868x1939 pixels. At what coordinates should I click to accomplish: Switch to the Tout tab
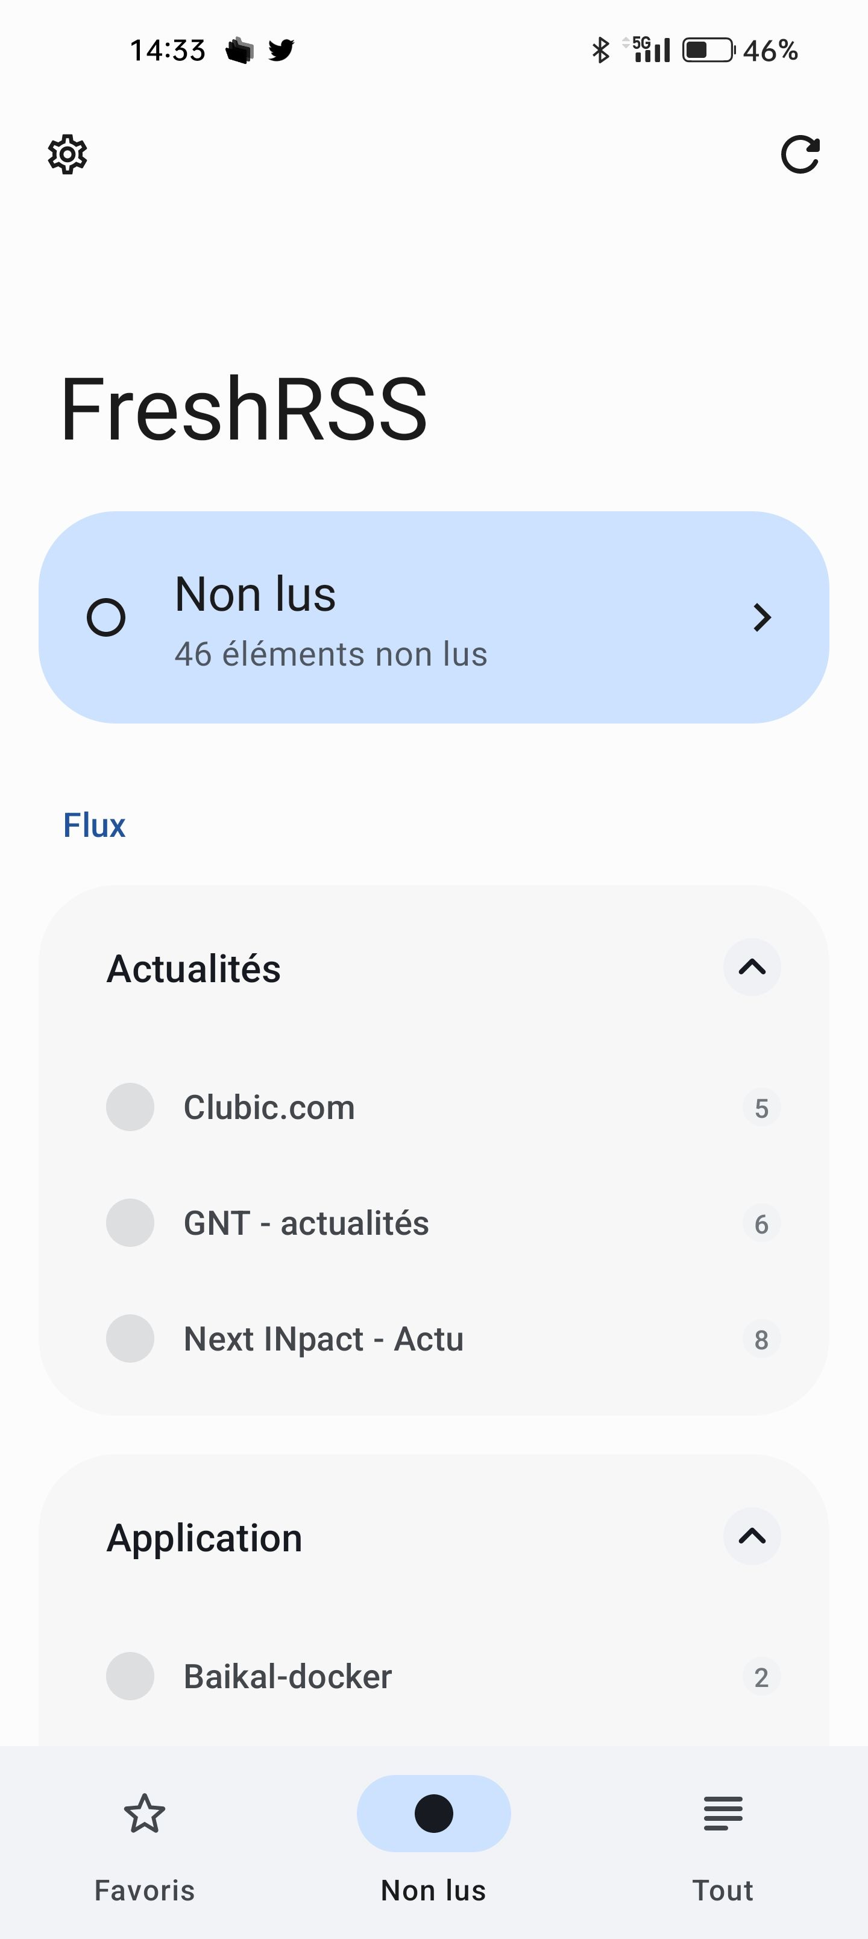click(723, 1837)
